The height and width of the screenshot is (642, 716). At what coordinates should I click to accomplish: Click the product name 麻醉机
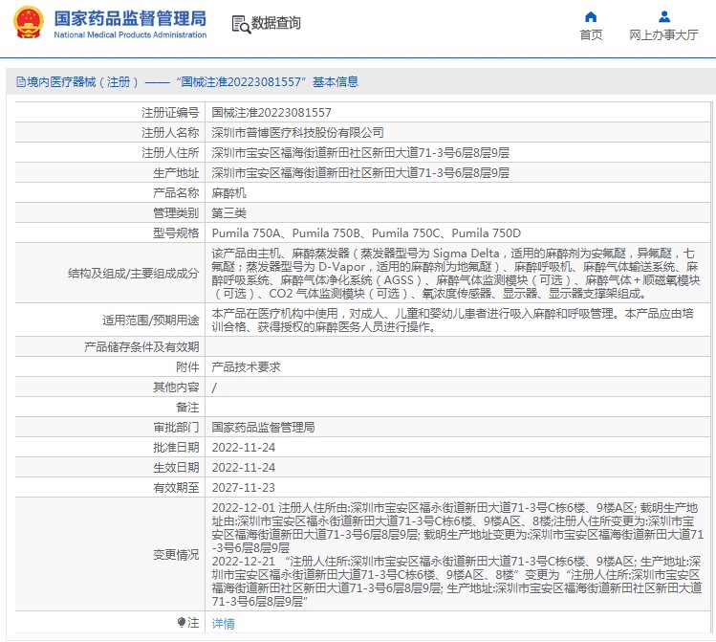click(228, 193)
